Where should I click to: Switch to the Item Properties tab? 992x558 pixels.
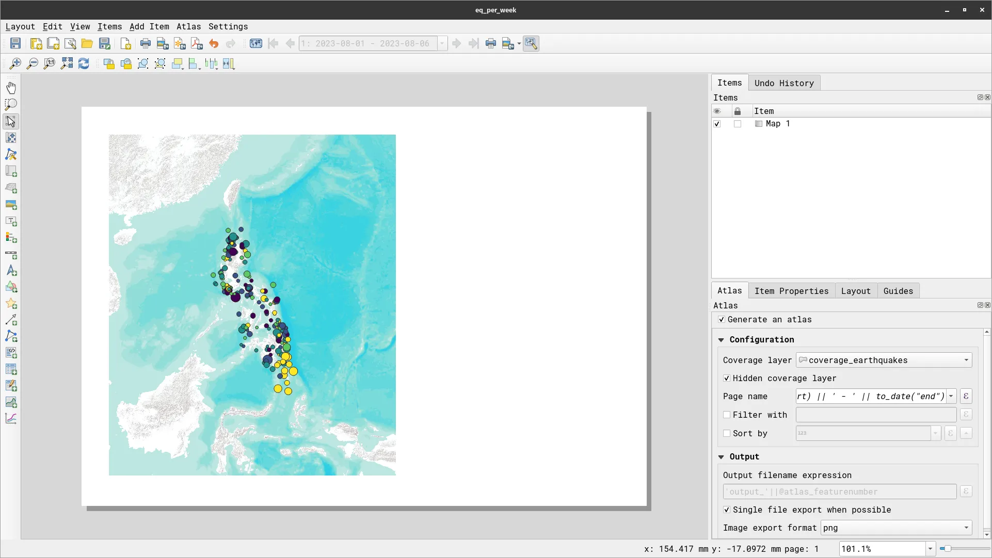[792, 291]
